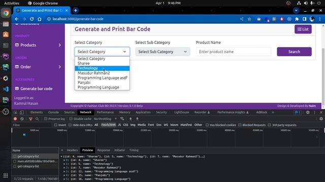Click in the Product Name field
The image size is (325, 182).
click(234, 52)
